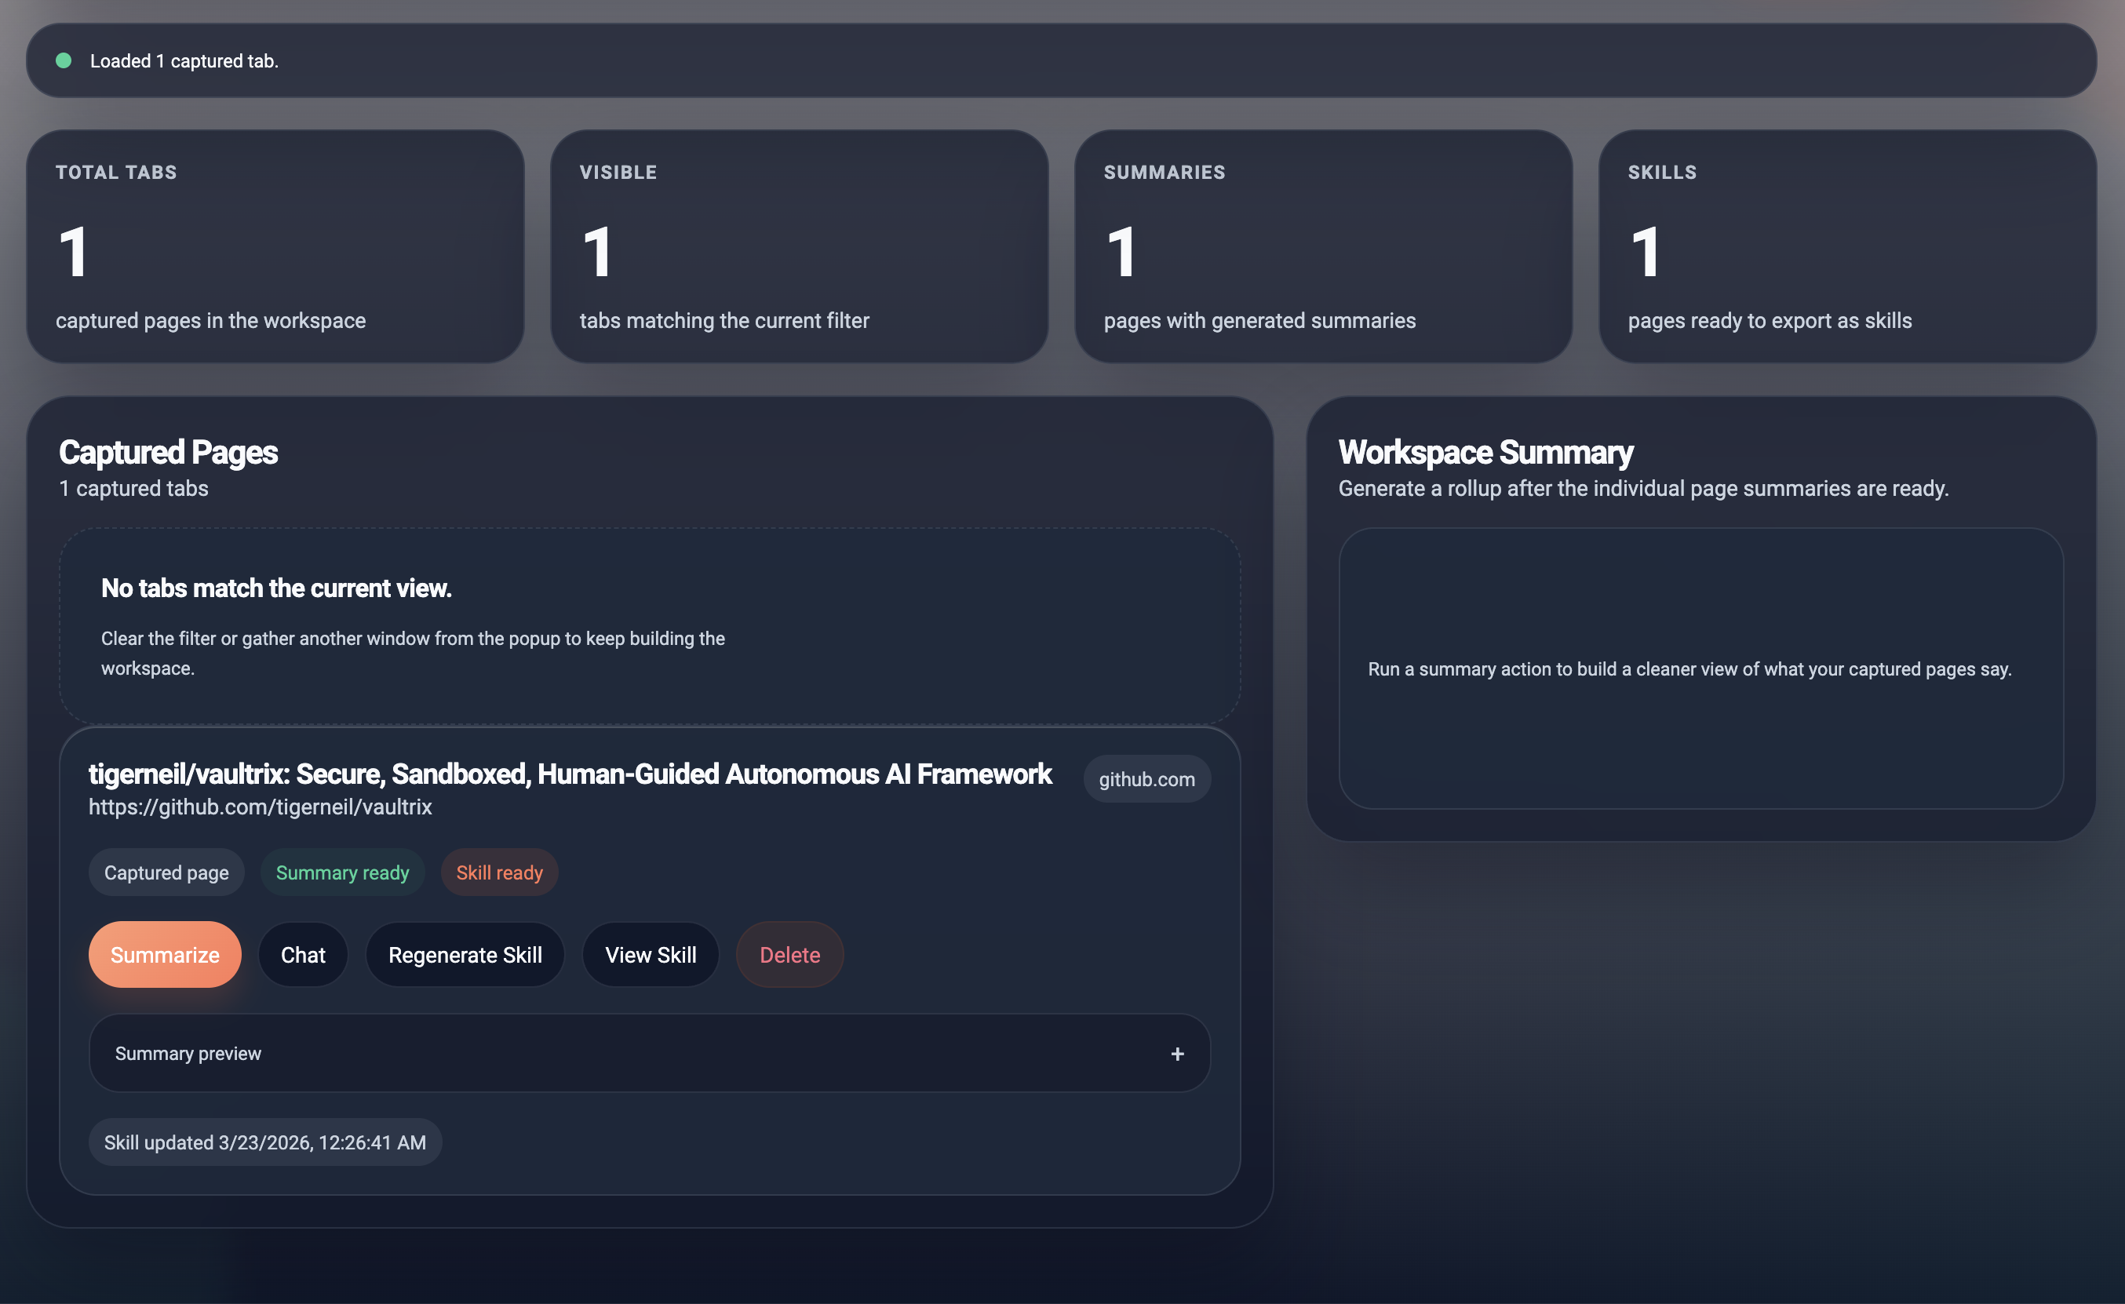Open the Captured Pages section header

[168, 451]
